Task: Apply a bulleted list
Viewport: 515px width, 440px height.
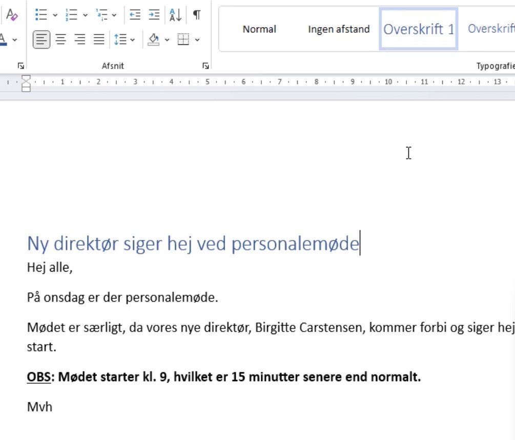Action: 41,15
